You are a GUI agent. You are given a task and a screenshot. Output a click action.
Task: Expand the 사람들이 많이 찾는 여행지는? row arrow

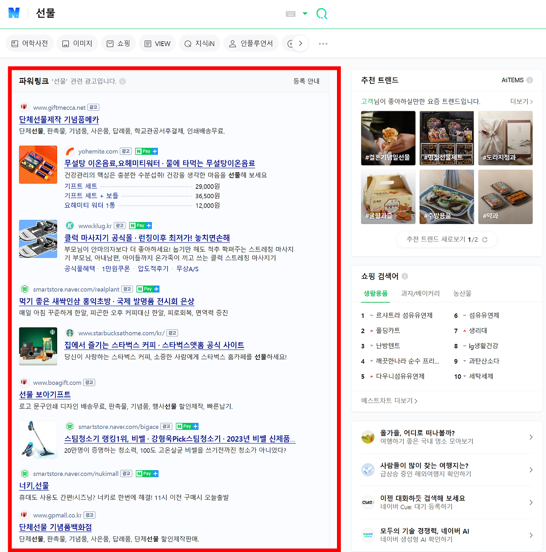click(x=531, y=470)
